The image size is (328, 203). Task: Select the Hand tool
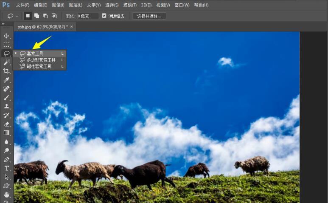pos(6,195)
